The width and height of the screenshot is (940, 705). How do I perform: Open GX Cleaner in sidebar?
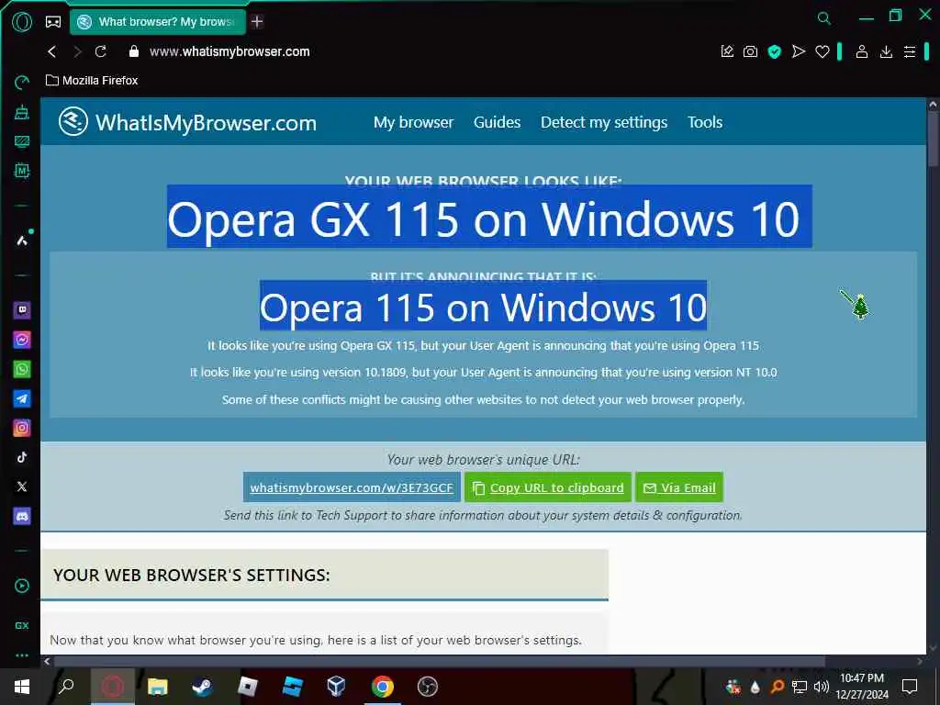click(x=22, y=112)
